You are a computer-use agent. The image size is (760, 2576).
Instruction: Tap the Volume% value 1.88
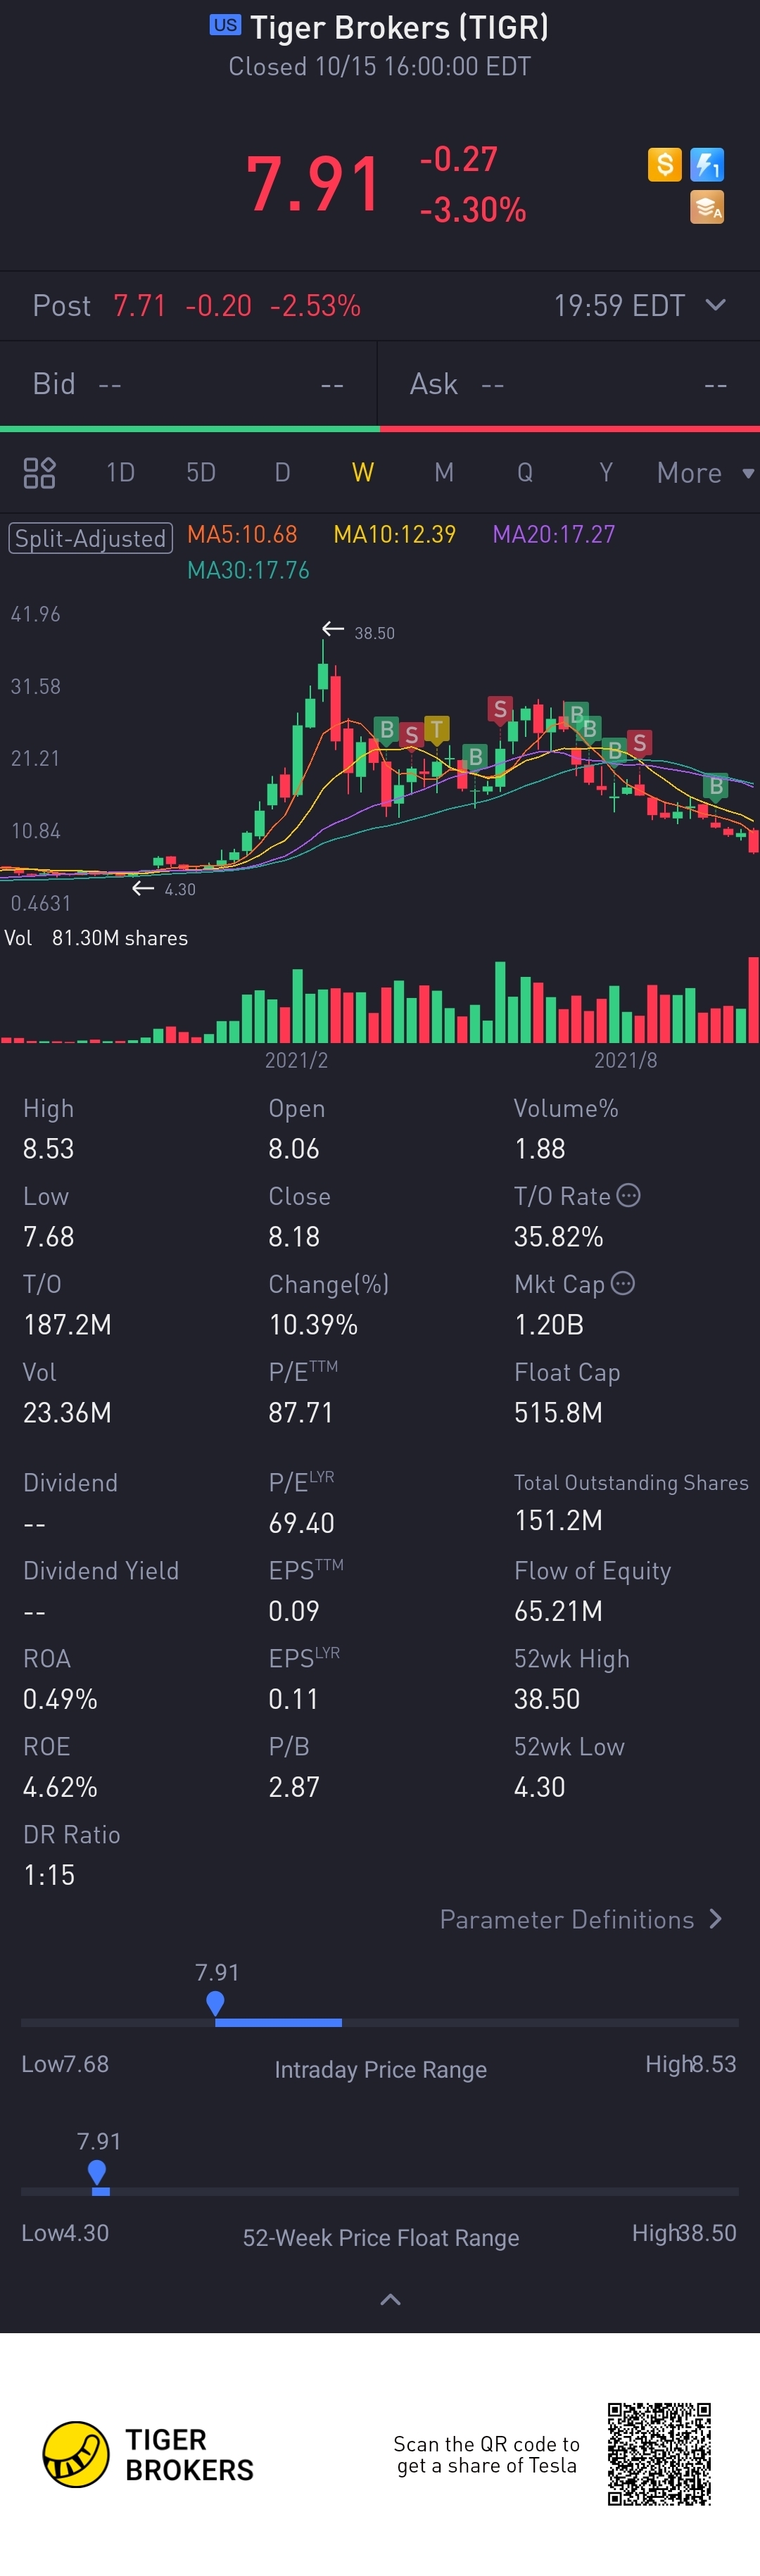(x=540, y=1149)
